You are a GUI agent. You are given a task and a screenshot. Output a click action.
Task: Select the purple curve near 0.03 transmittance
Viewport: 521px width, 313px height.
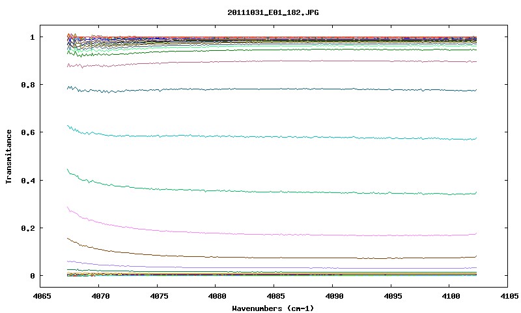click(x=272, y=268)
